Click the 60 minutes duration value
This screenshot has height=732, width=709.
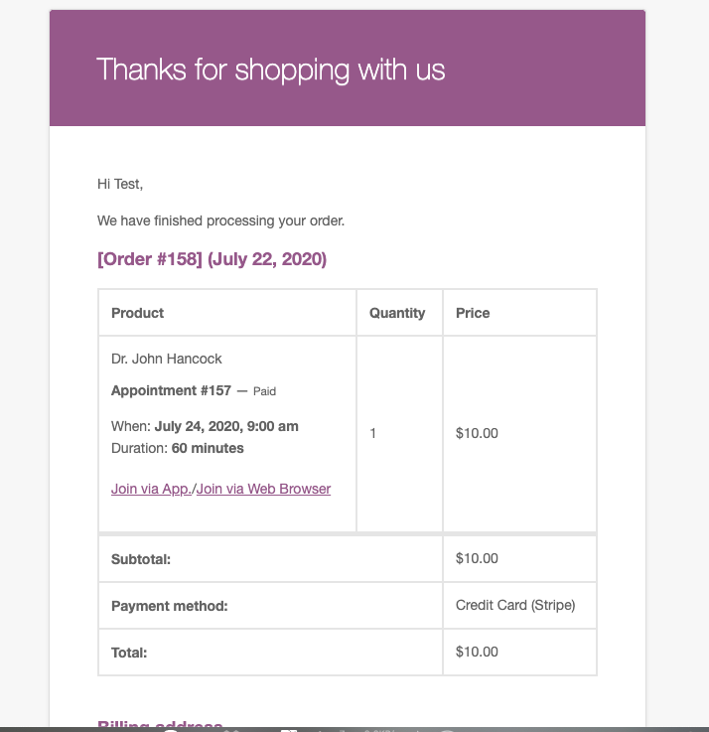(x=208, y=448)
